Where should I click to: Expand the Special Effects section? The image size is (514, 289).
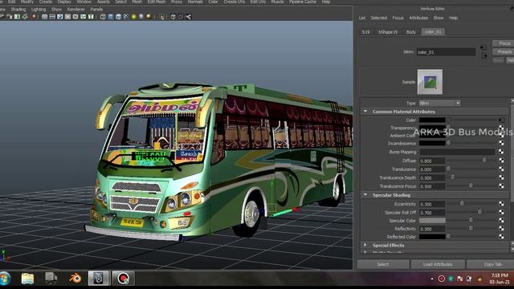pyautogui.click(x=365, y=245)
